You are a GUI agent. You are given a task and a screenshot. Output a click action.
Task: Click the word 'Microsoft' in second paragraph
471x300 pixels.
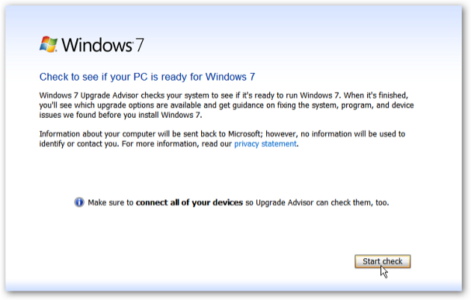[x=244, y=134]
